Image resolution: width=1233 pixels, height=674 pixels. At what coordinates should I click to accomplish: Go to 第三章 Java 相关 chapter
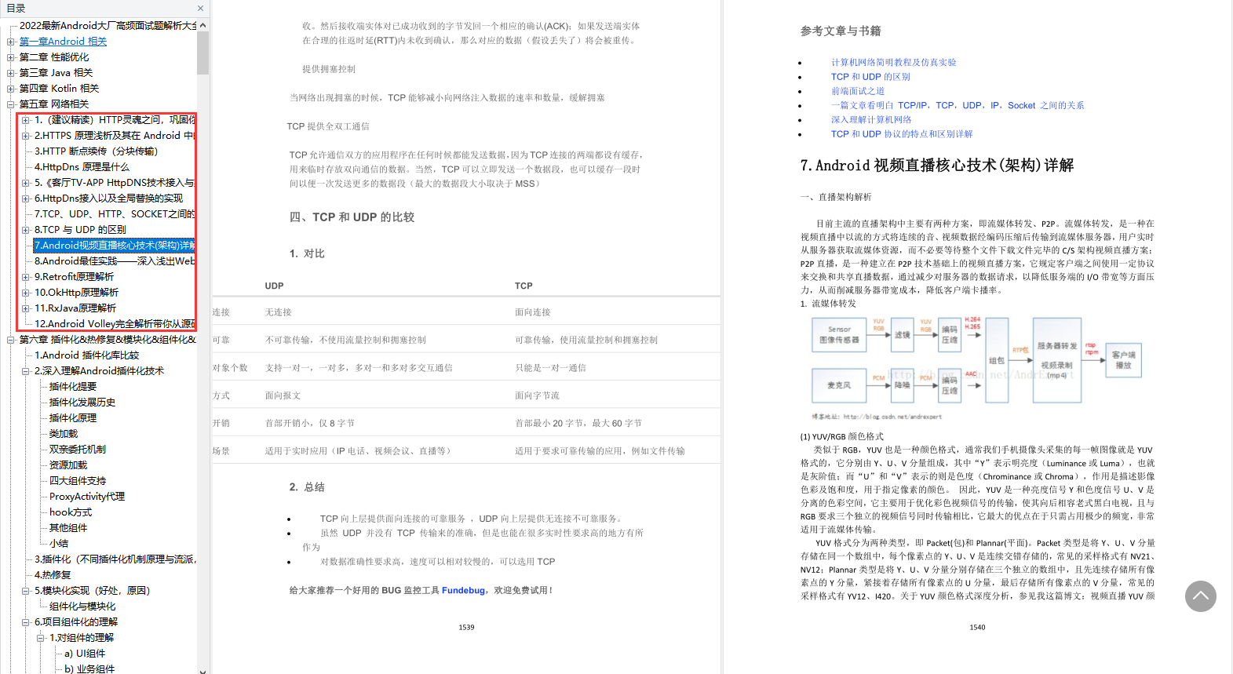coord(56,73)
